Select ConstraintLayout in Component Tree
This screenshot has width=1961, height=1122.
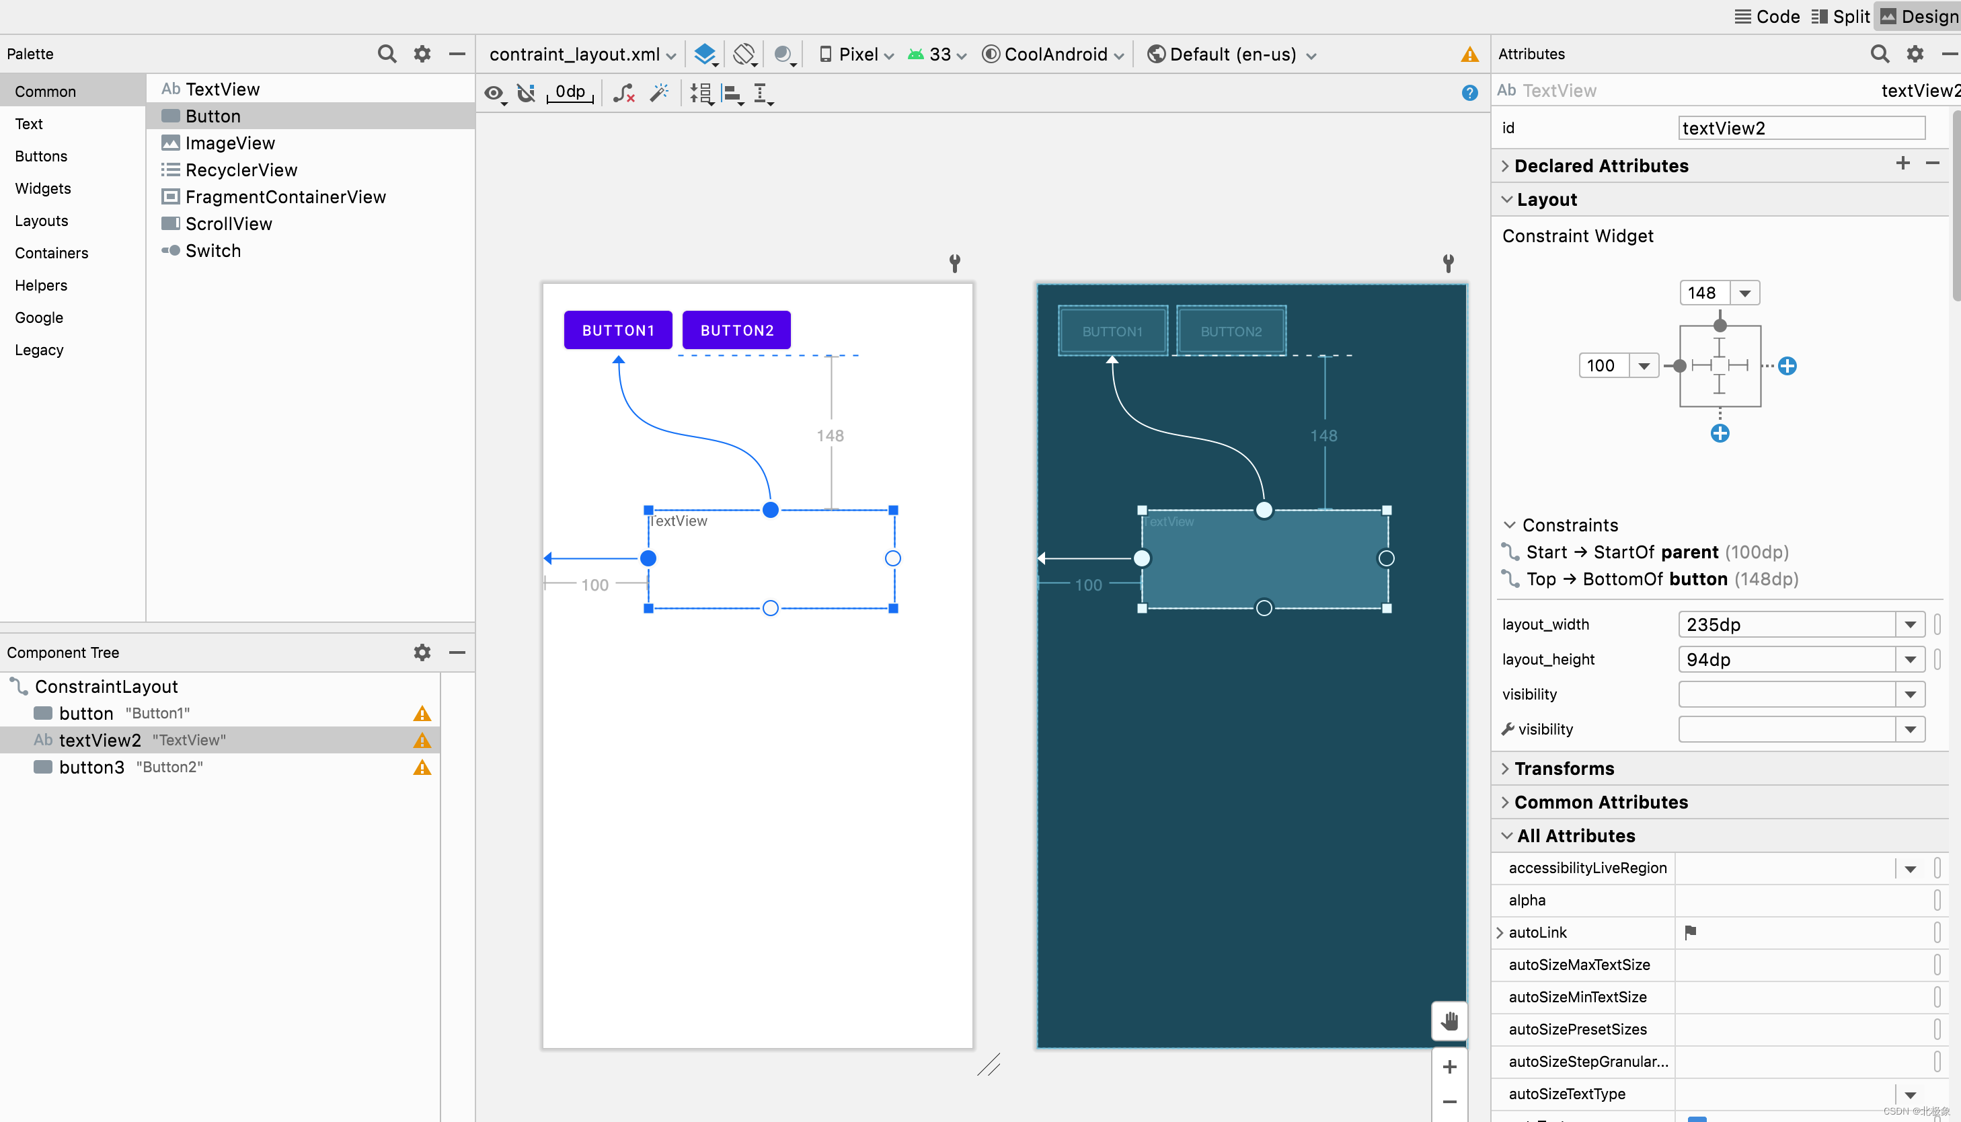point(106,687)
